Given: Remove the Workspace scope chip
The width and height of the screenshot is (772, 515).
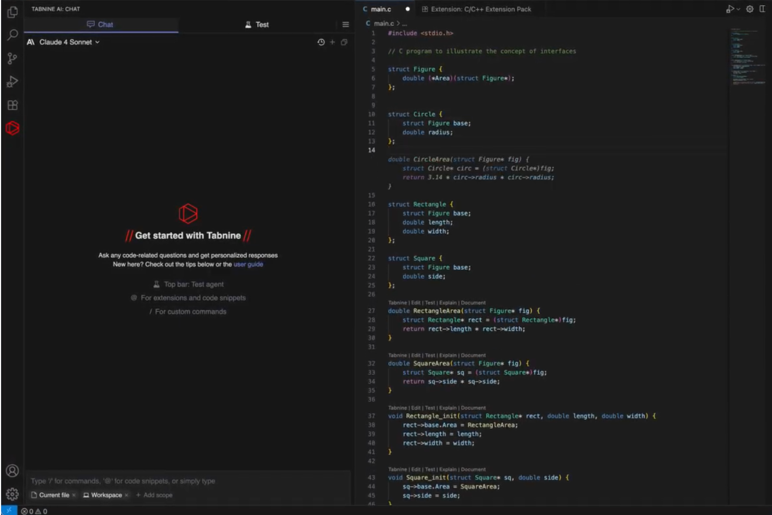Looking at the screenshot, I should tap(126, 495).
